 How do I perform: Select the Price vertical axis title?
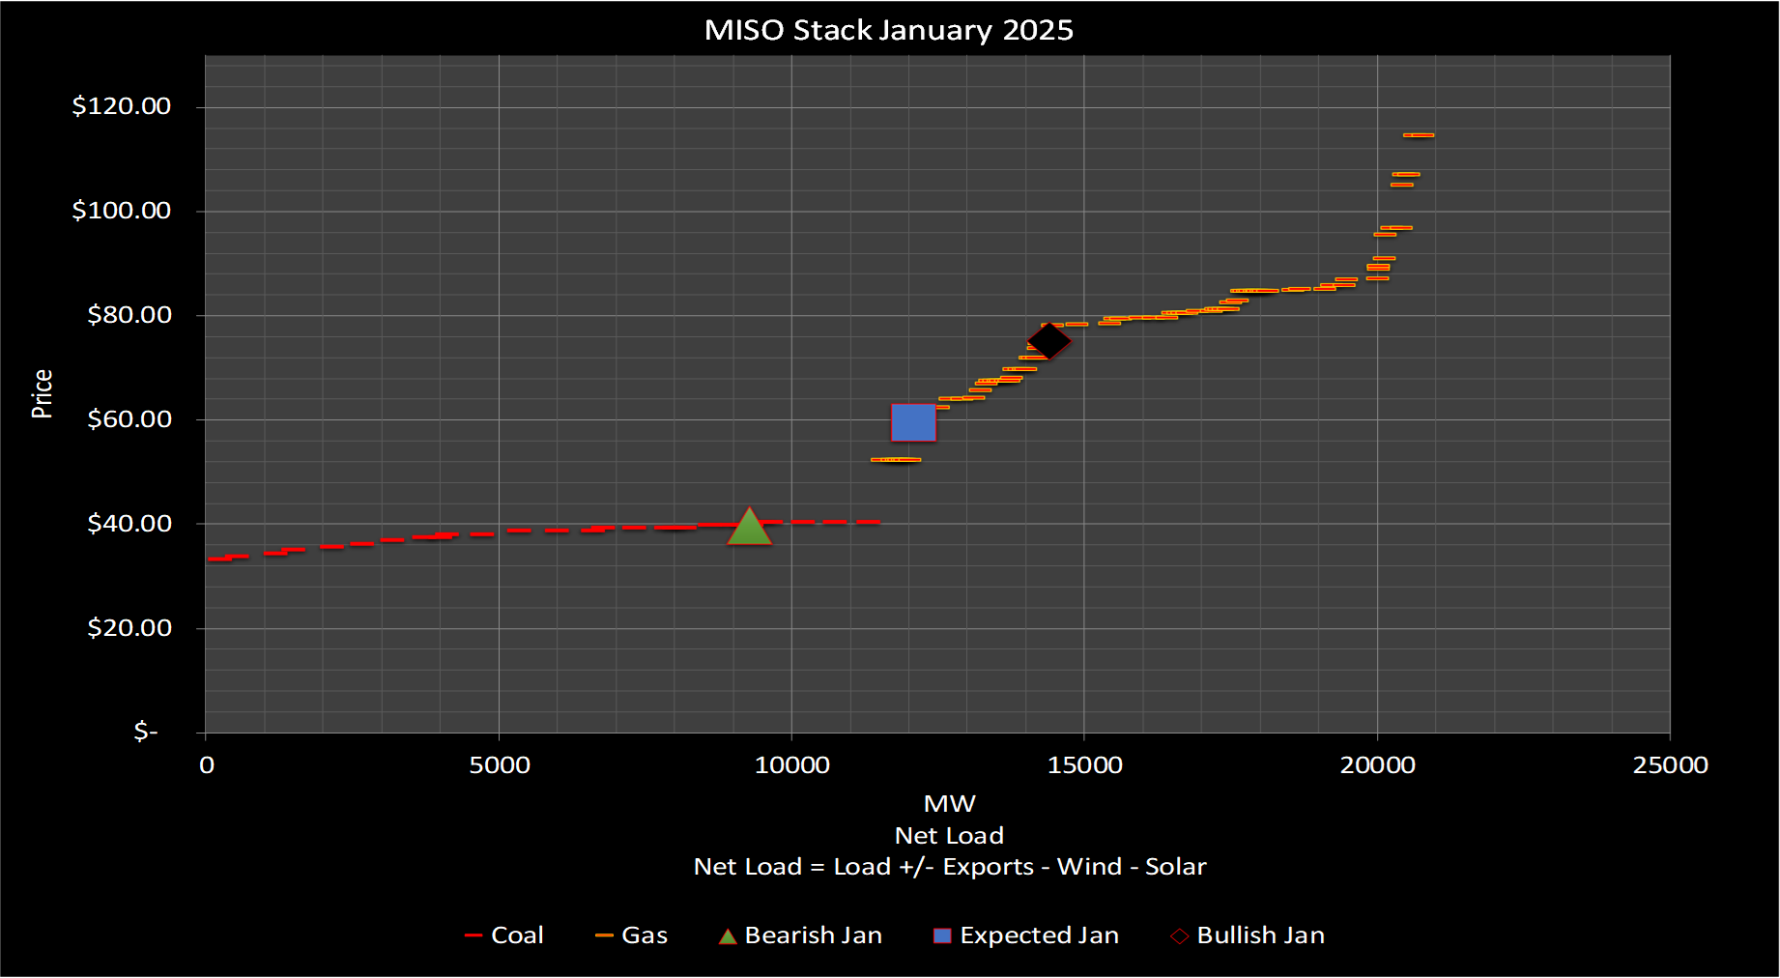pos(42,393)
